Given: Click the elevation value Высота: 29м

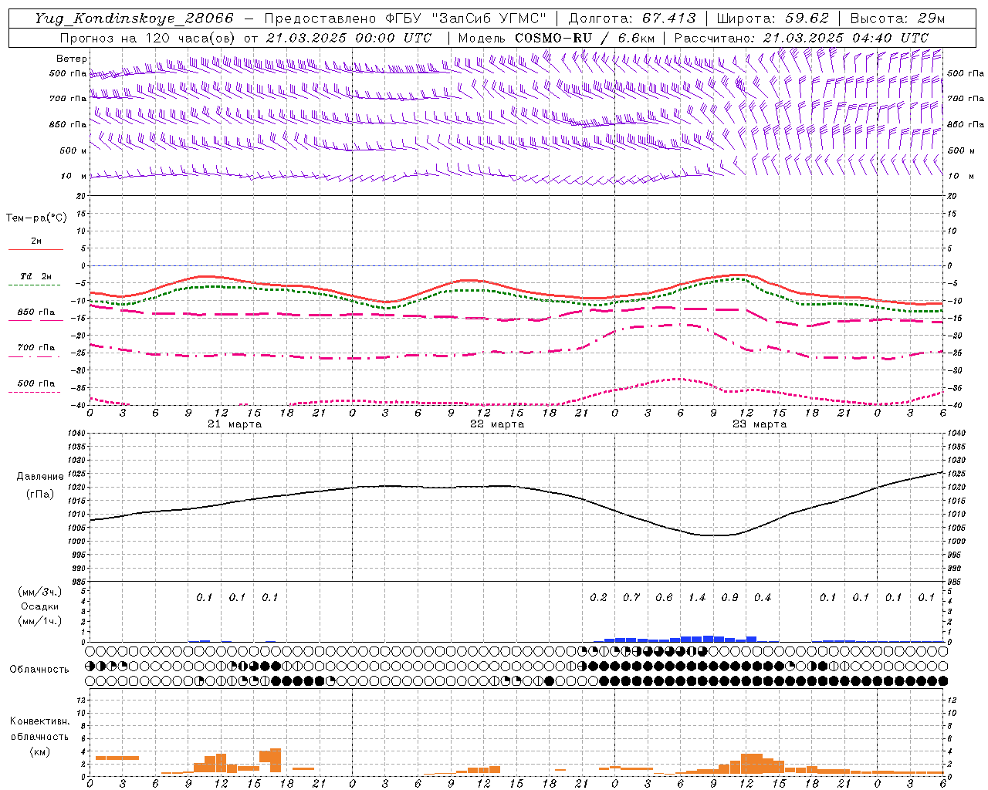Looking at the screenshot, I should [x=898, y=19].
